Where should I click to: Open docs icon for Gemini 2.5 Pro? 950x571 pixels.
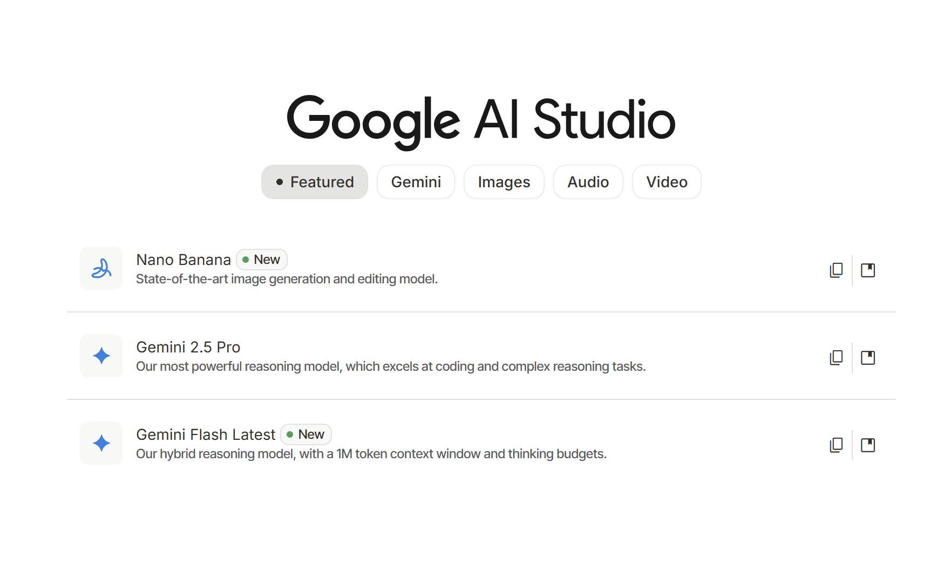(x=868, y=357)
